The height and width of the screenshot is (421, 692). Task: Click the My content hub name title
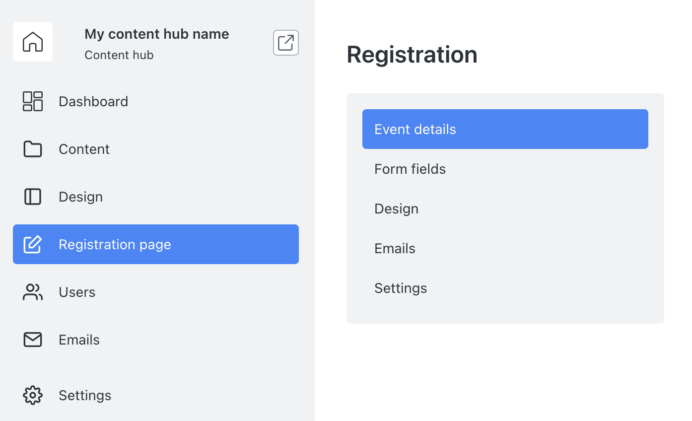click(x=157, y=34)
